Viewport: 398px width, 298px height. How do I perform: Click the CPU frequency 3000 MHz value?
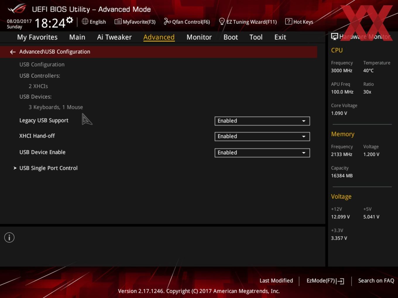pos(342,71)
